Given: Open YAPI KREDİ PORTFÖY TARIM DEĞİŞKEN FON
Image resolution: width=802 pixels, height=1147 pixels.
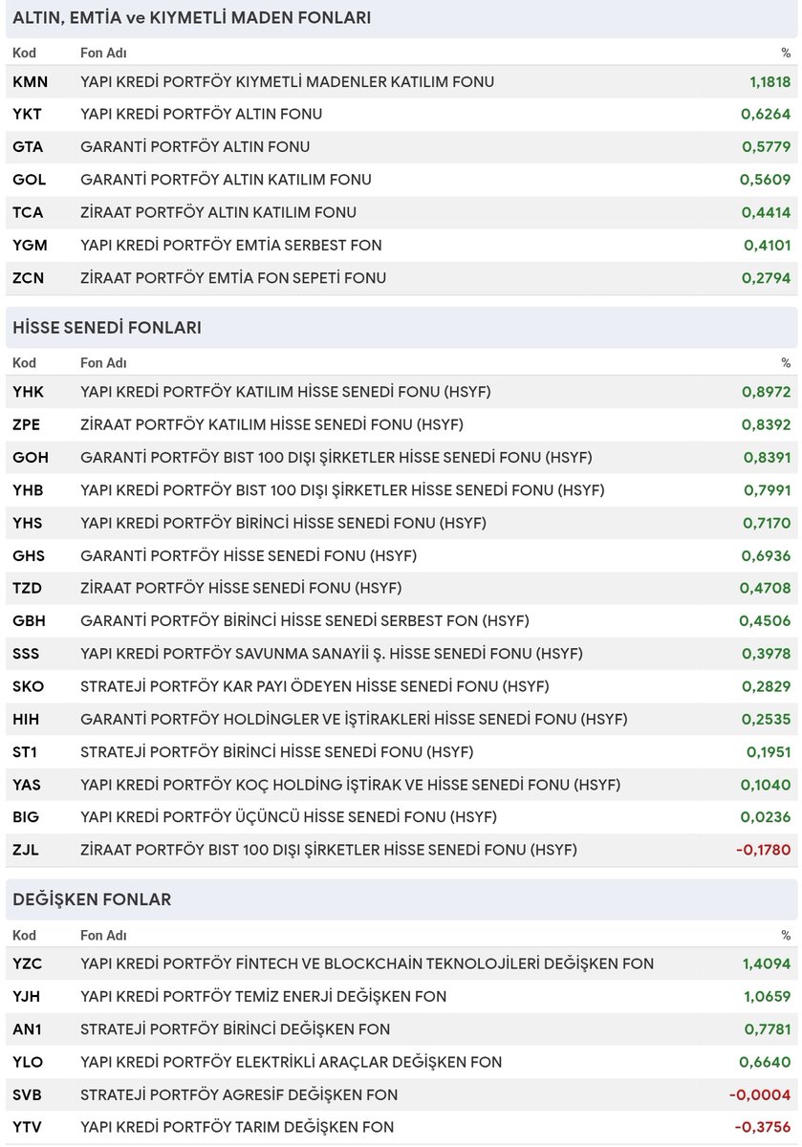Looking at the screenshot, I should pyautogui.click(x=237, y=1128).
